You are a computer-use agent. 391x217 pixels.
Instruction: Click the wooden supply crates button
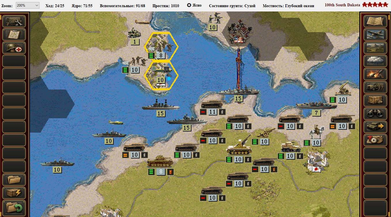tap(375, 100)
